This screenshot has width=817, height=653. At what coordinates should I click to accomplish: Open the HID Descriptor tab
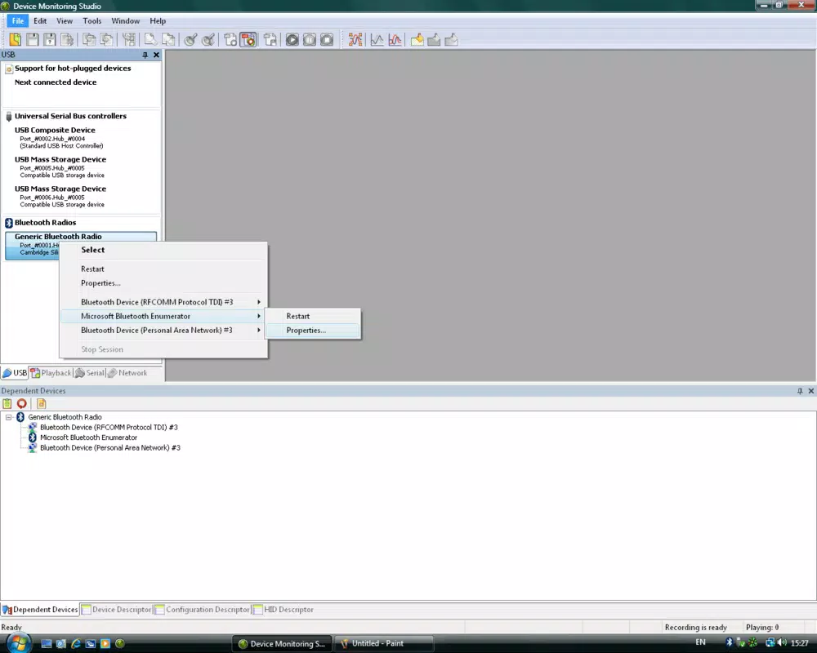click(283, 609)
